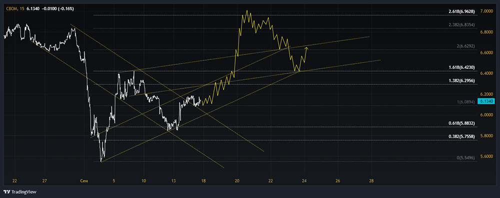Viewport: 500px width, 198px height.
Task: Click the 13 date label on time axis
Action: [174, 181]
